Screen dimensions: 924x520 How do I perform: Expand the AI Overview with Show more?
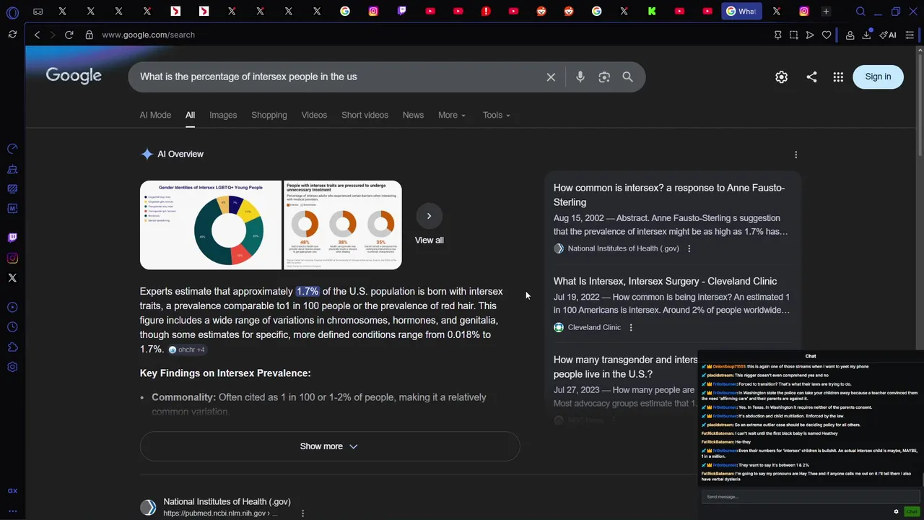pyautogui.click(x=330, y=446)
